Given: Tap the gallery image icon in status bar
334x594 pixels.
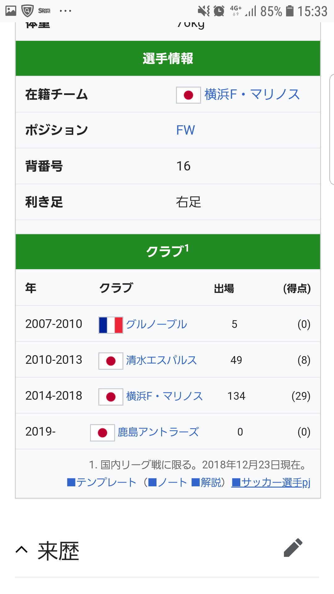Looking at the screenshot, I should click(11, 11).
